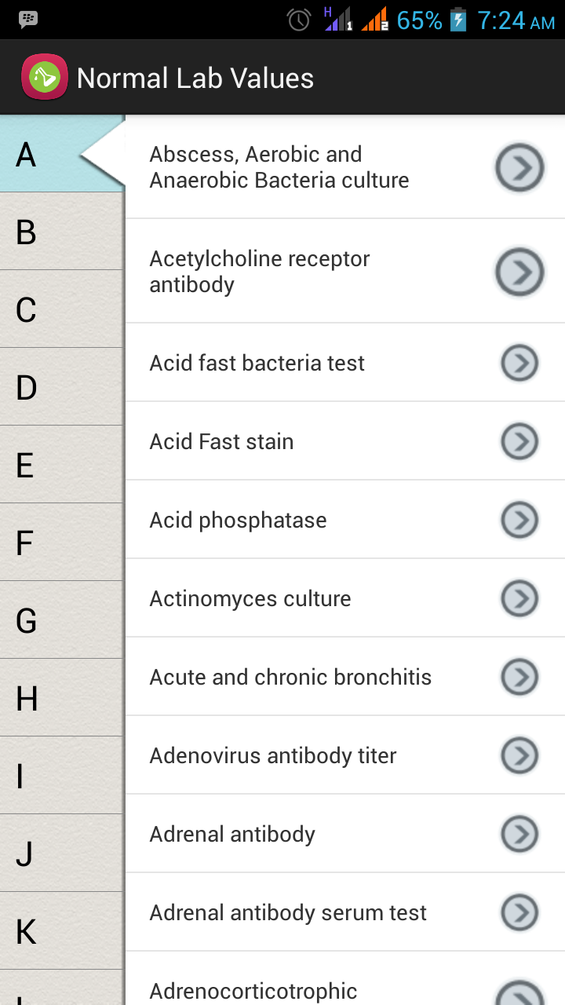This screenshot has width=565, height=1005.
Task: Switch to letter B in the index
Action: coord(61,232)
